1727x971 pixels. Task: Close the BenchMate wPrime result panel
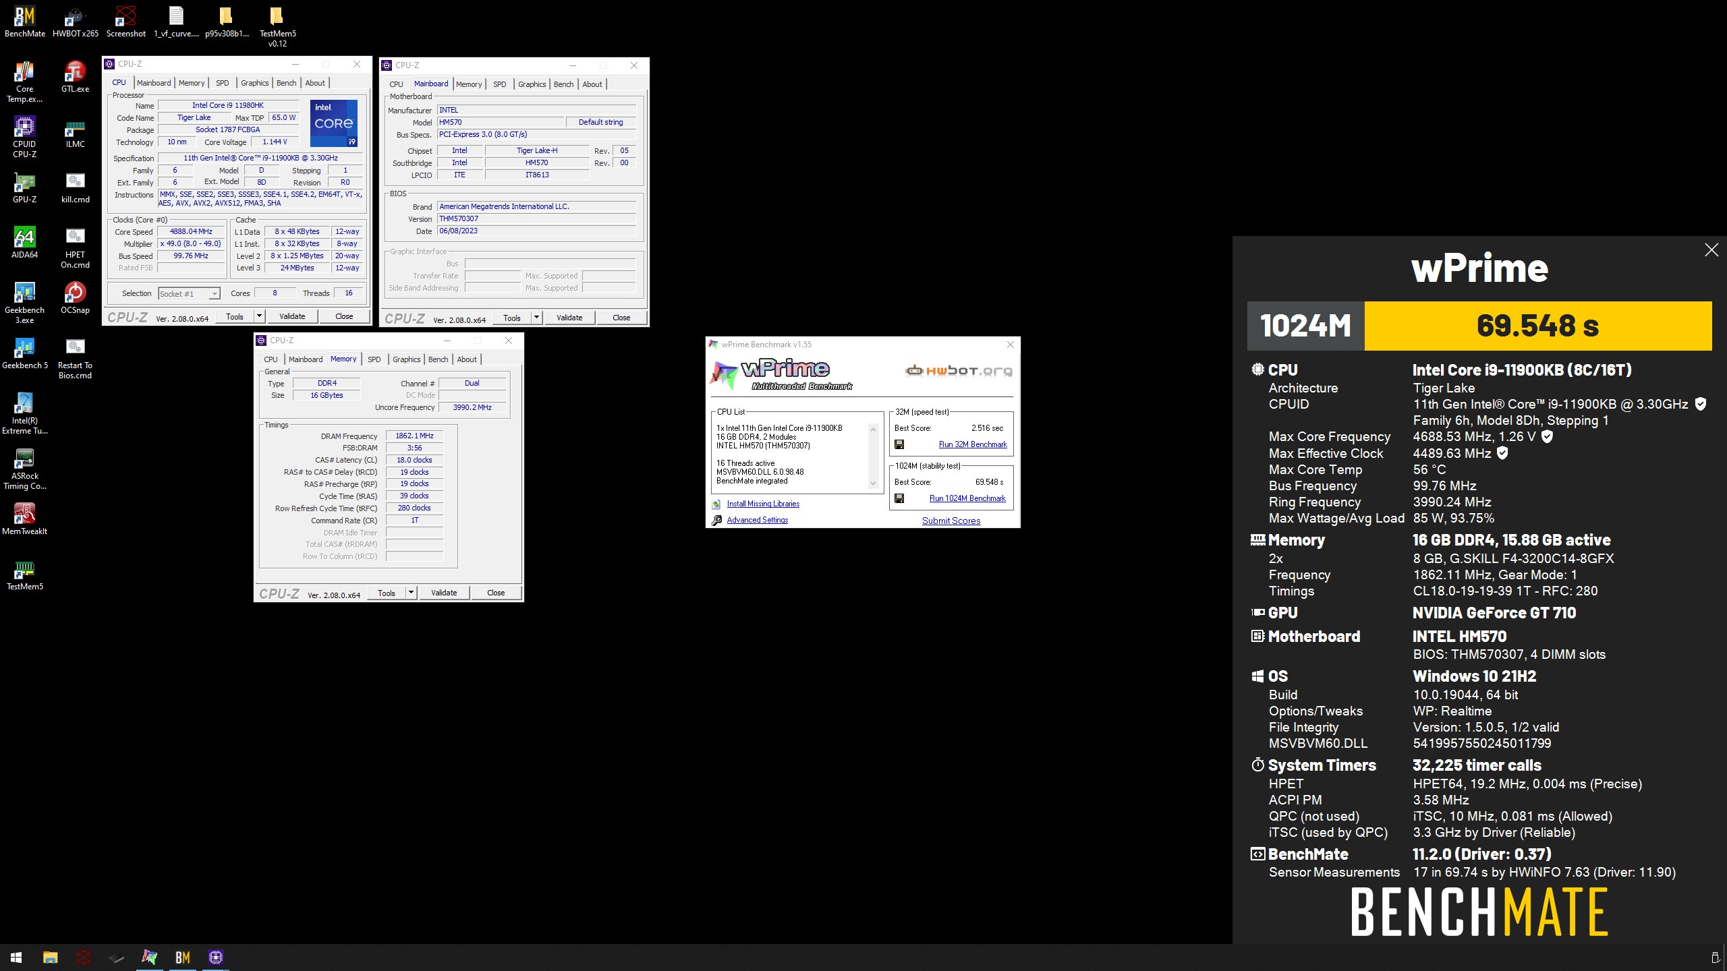click(x=1711, y=250)
